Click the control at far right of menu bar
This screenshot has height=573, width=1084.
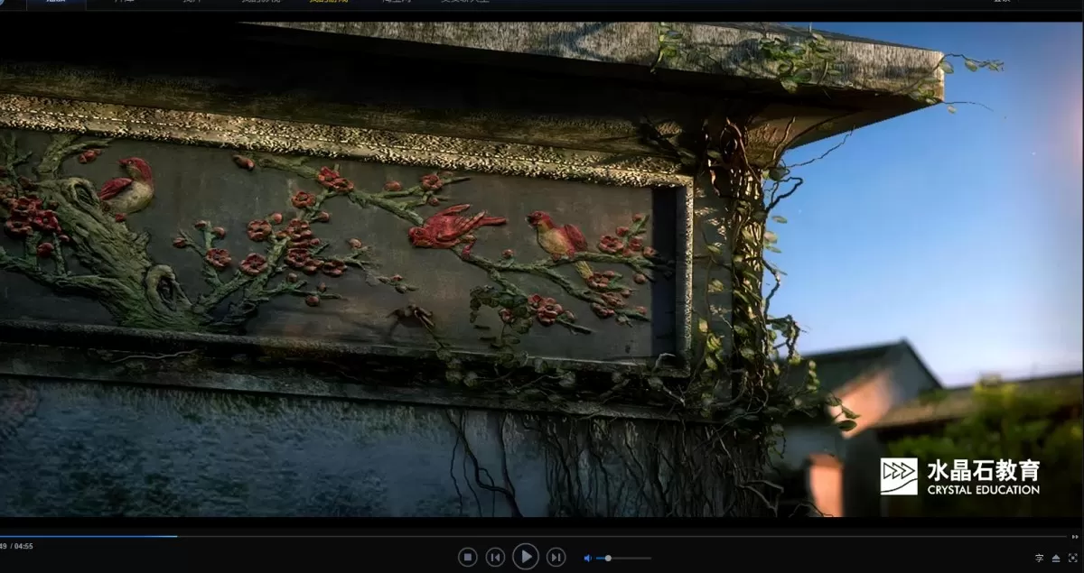click(1003, 5)
